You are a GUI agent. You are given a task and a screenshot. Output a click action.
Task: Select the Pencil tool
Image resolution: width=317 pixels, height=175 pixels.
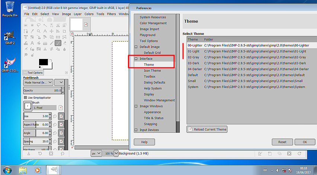pyautogui.click(x=52, y=43)
